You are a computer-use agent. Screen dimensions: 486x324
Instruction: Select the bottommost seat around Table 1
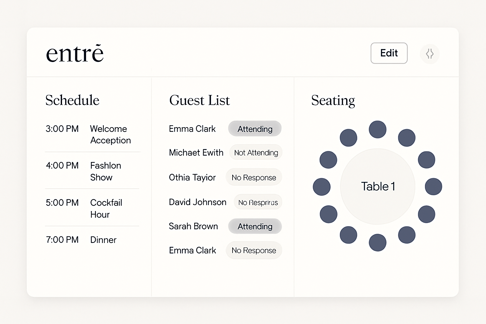click(377, 243)
